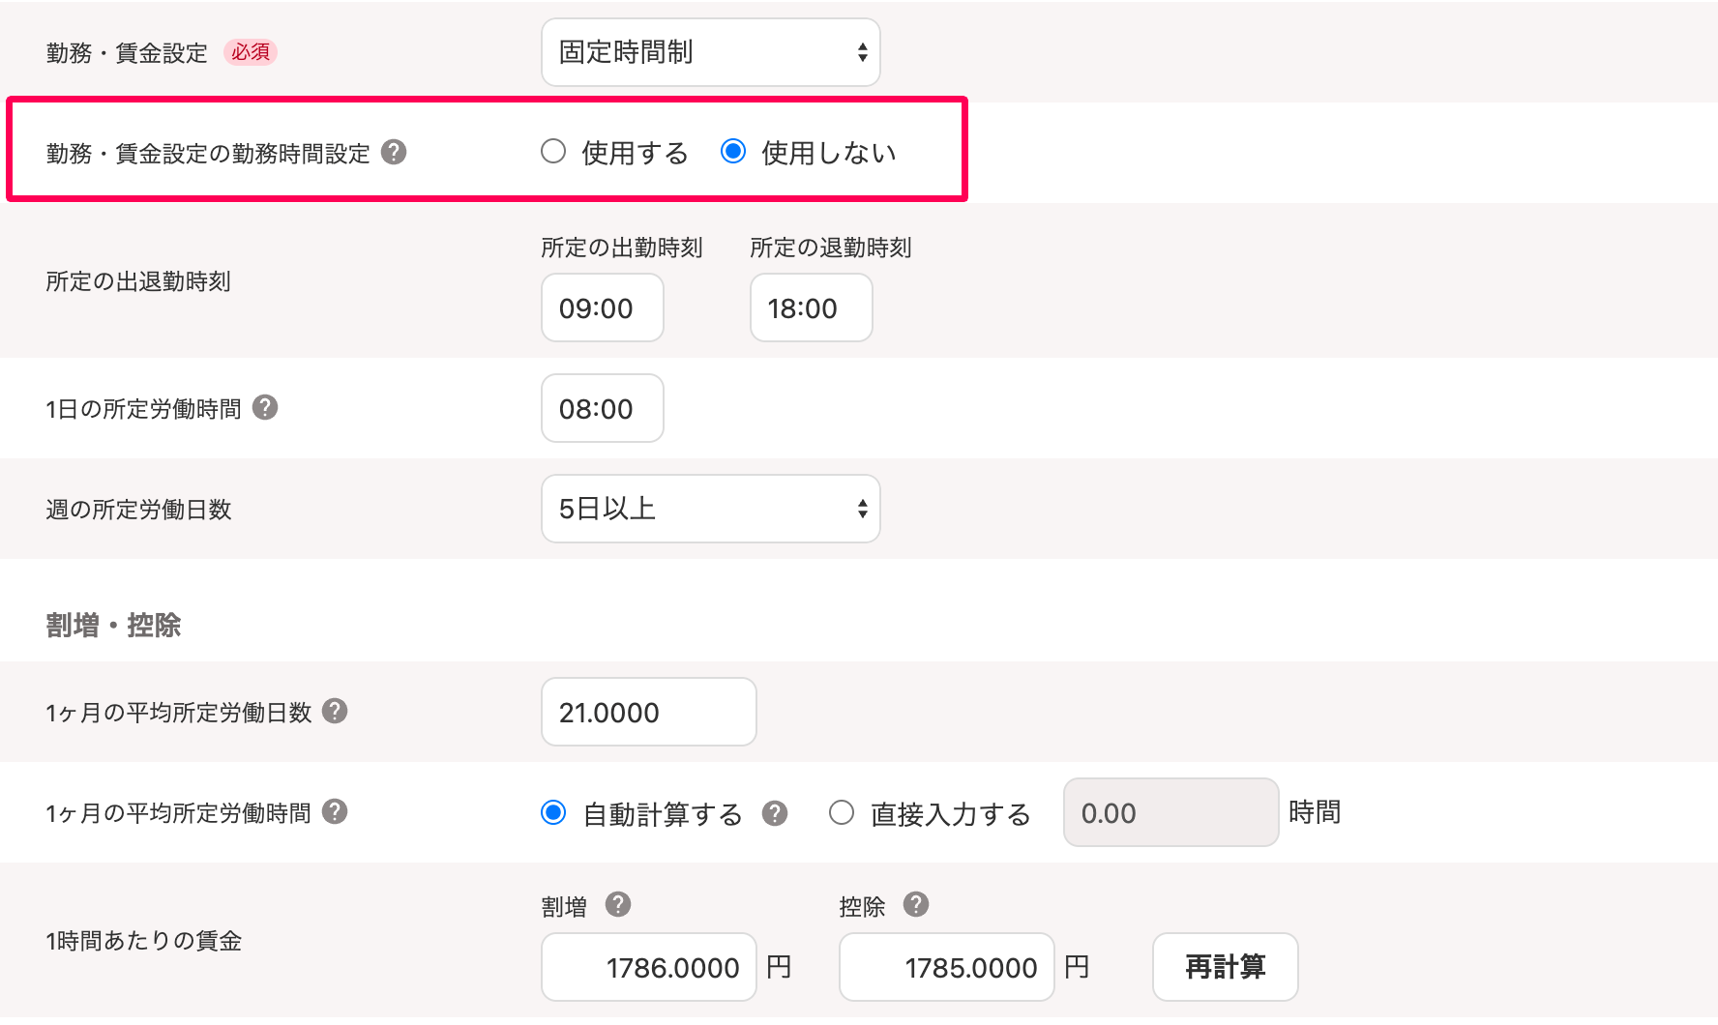Image resolution: width=1718 pixels, height=1025 pixels.
Task: Open the 固定時間制 dropdown
Action: pyautogui.click(x=711, y=52)
